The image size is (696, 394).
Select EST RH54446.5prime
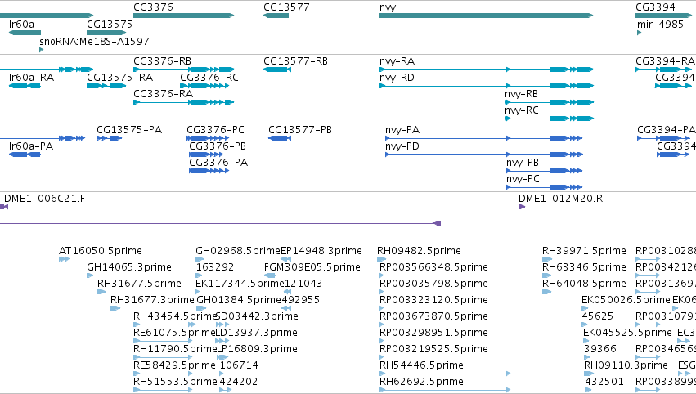445,374
